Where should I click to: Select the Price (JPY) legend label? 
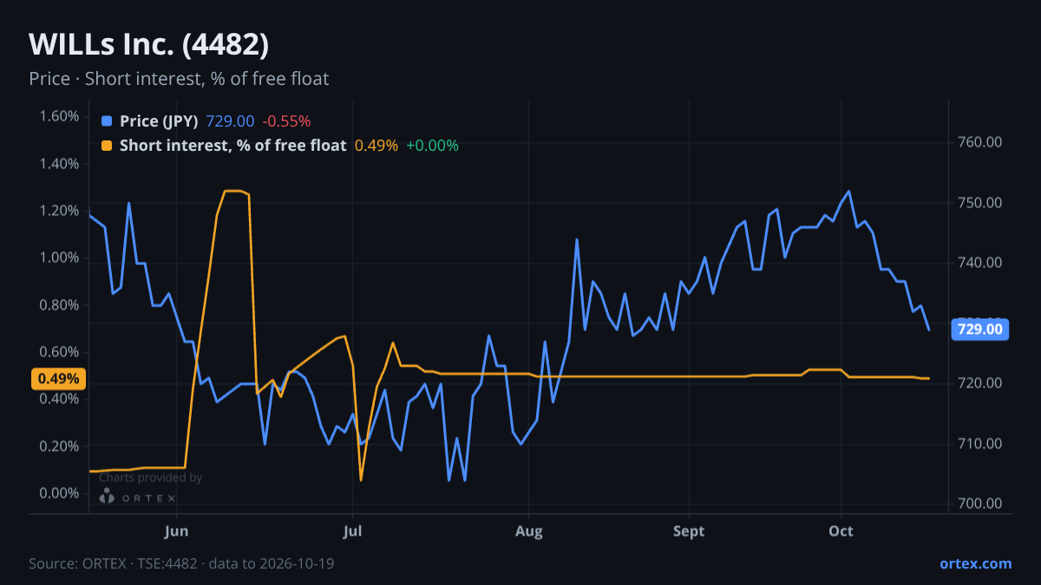tap(159, 121)
